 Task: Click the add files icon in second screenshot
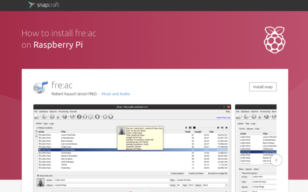tap(238, 117)
